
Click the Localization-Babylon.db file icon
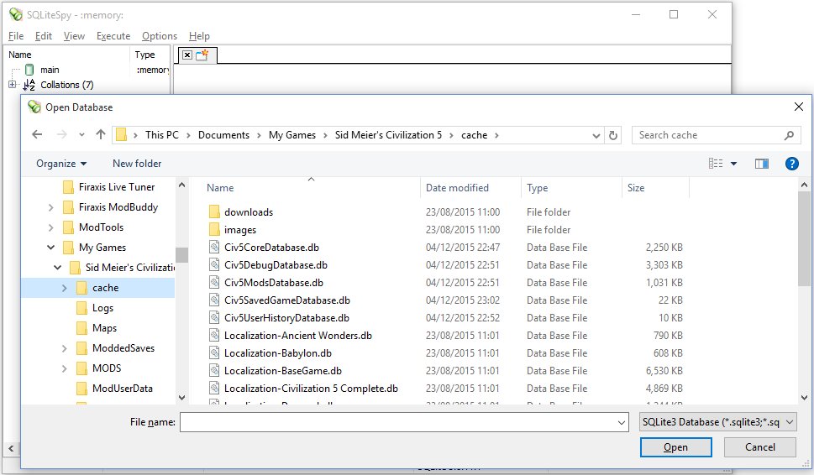point(214,353)
